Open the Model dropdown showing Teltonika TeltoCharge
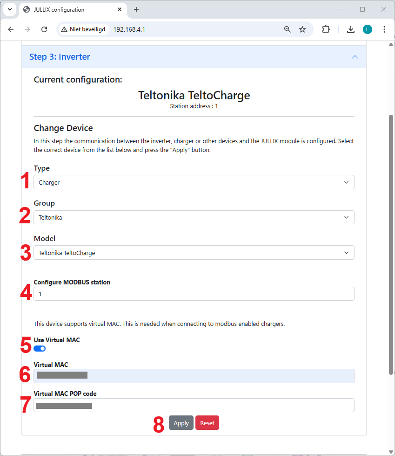 [x=194, y=253]
